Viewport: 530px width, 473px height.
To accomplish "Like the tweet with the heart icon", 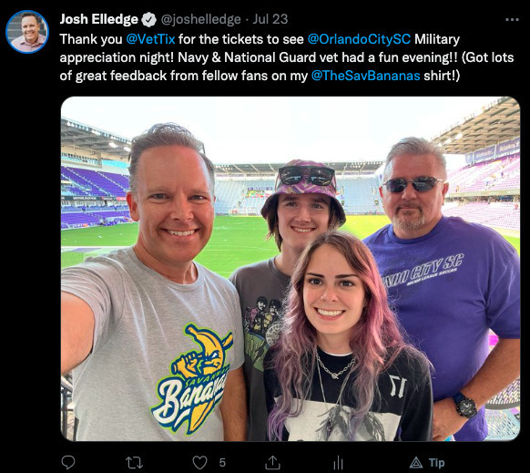I will pos(199,462).
